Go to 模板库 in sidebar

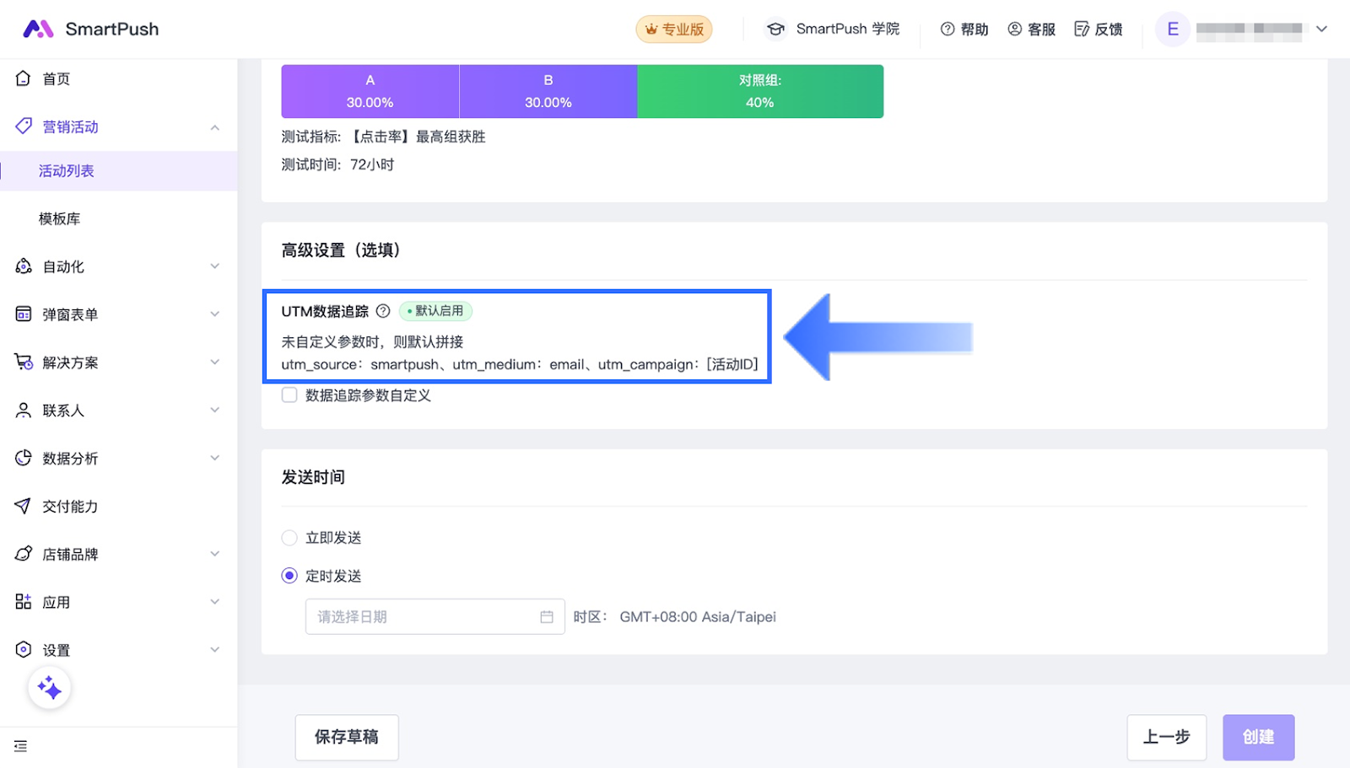tap(60, 219)
